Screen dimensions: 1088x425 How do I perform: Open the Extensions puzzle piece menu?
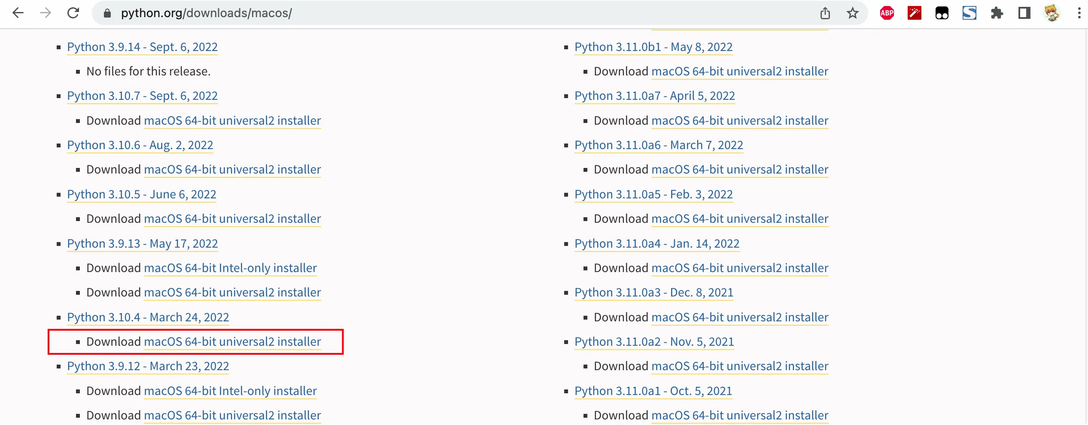click(997, 13)
